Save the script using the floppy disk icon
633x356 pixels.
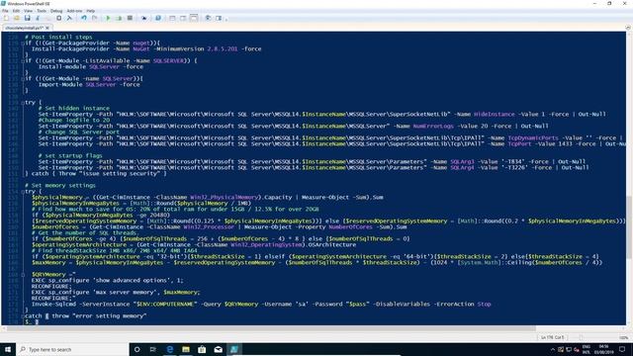pyautogui.click(x=27, y=18)
